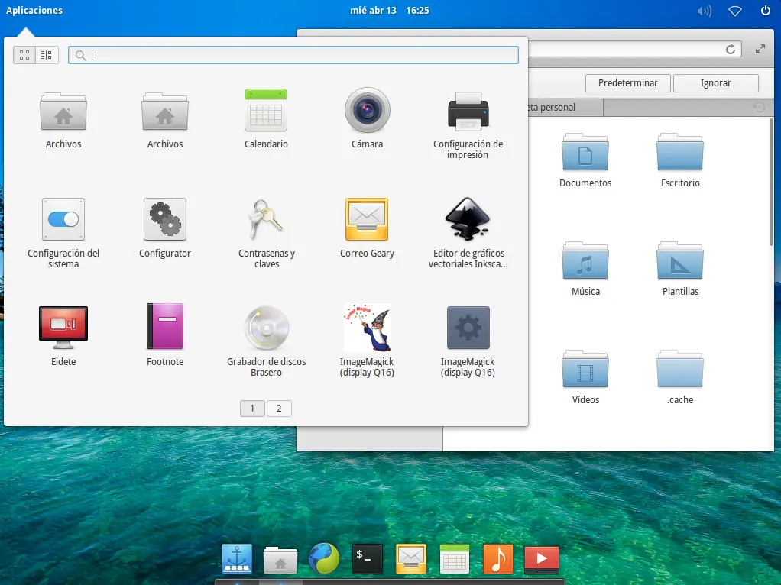Open the date and time indicator
The width and height of the screenshot is (781, 585).
[x=390, y=11]
